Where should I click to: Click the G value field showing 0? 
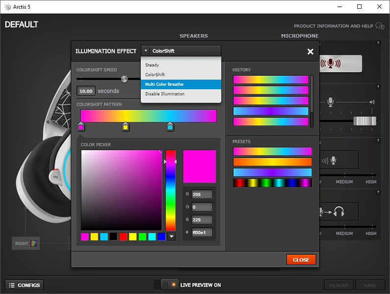coord(202,207)
